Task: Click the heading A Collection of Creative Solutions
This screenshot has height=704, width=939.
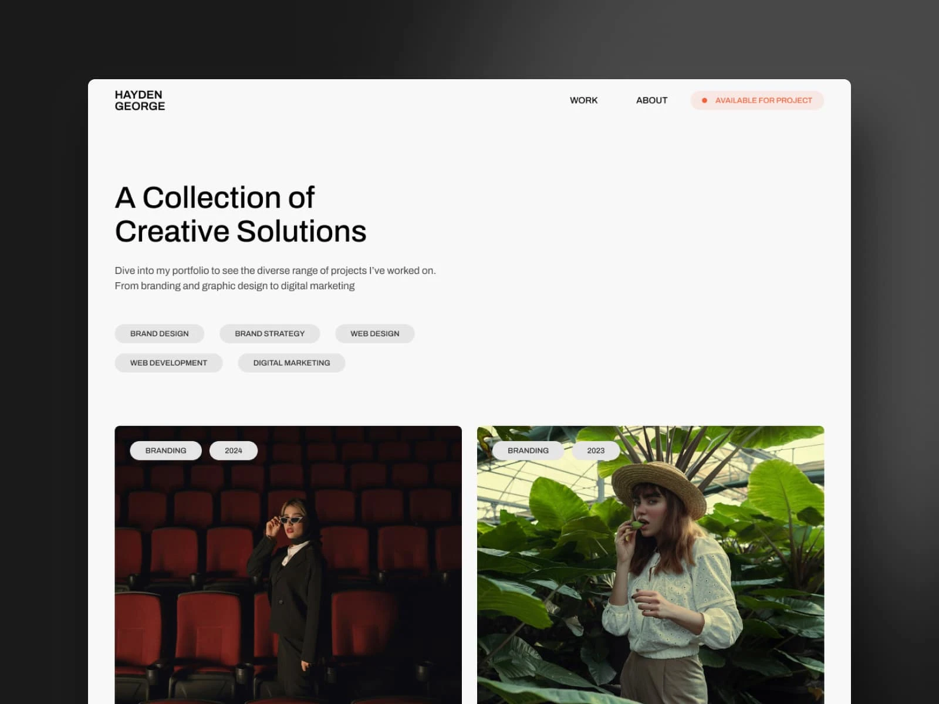Action: coord(241,214)
